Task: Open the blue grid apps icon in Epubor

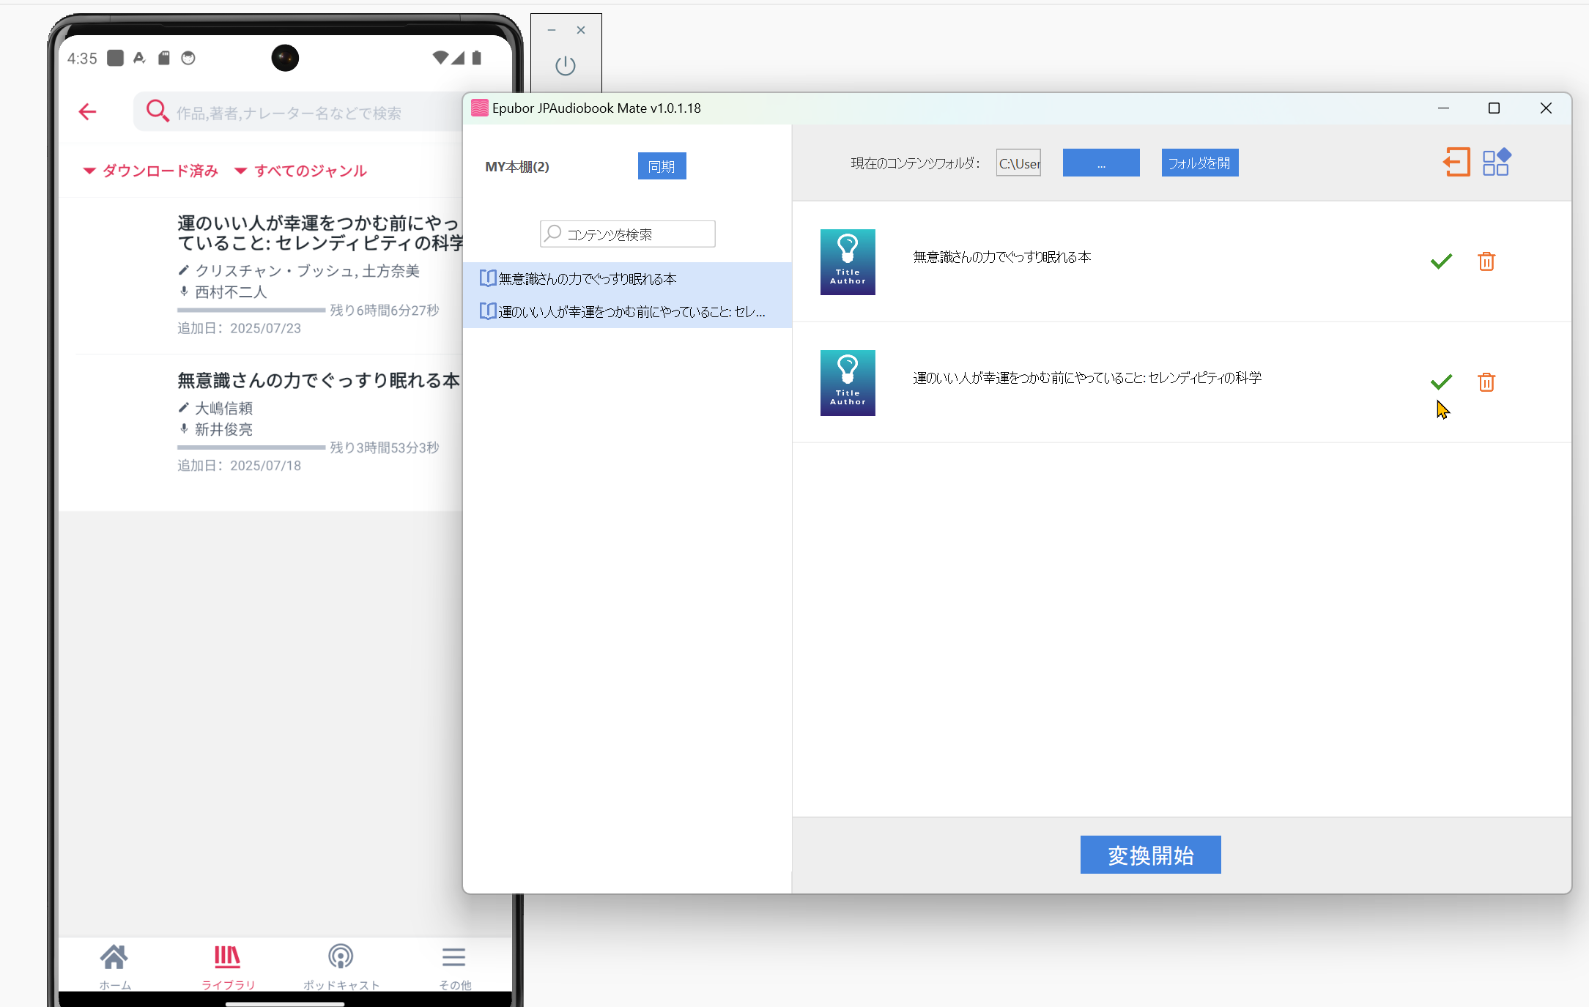Action: tap(1496, 162)
